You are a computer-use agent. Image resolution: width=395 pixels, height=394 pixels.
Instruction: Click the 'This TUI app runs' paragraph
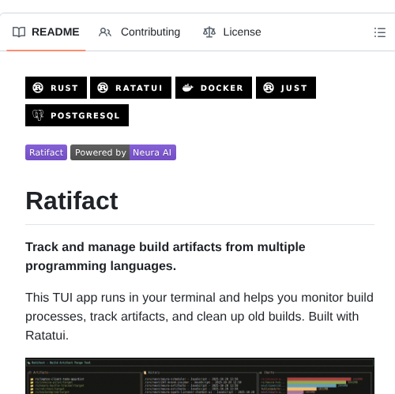click(x=199, y=317)
